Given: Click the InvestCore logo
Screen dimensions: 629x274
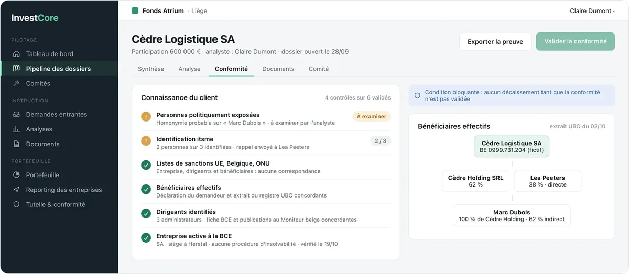Looking at the screenshot, I should pos(35,18).
